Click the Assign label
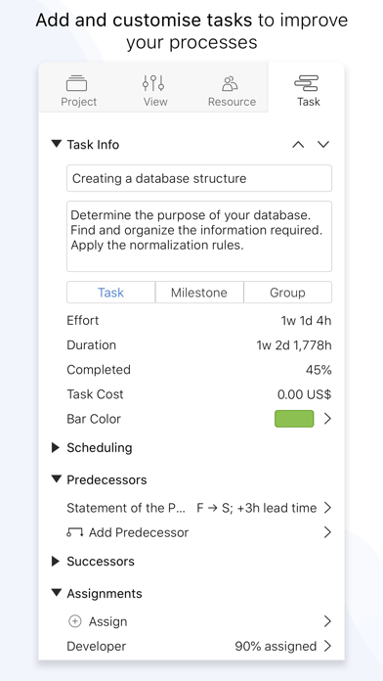Image resolution: width=383 pixels, height=681 pixels. point(108,622)
